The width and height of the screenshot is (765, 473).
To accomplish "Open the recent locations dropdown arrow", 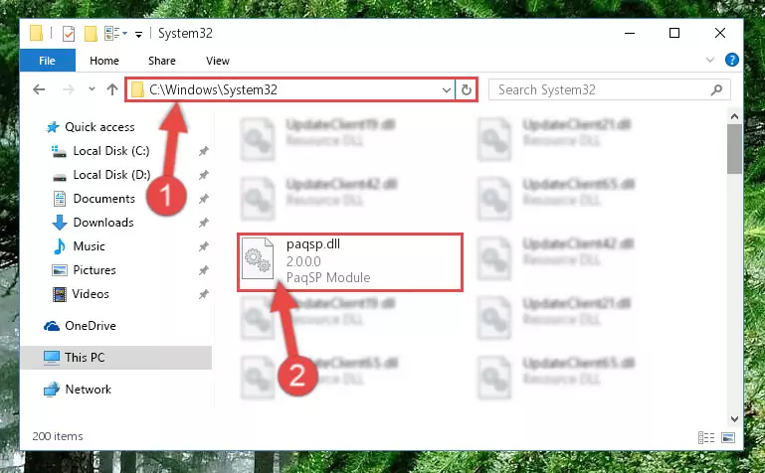I will click(x=92, y=89).
